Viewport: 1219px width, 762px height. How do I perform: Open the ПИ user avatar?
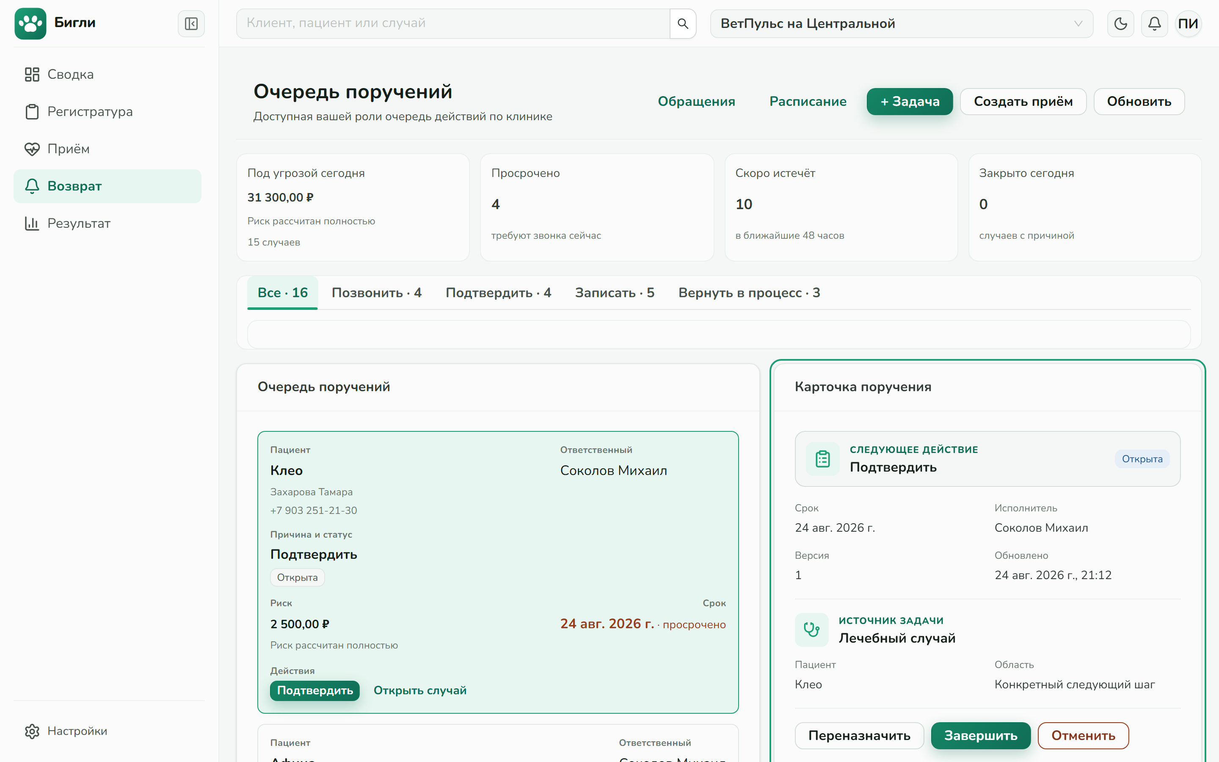tap(1188, 23)
